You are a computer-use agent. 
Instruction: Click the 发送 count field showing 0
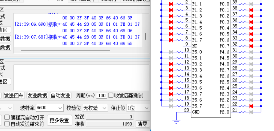pos(110,117)
